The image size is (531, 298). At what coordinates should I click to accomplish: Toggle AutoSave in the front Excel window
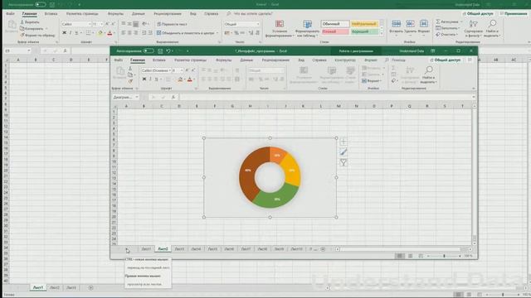[149, 51]
